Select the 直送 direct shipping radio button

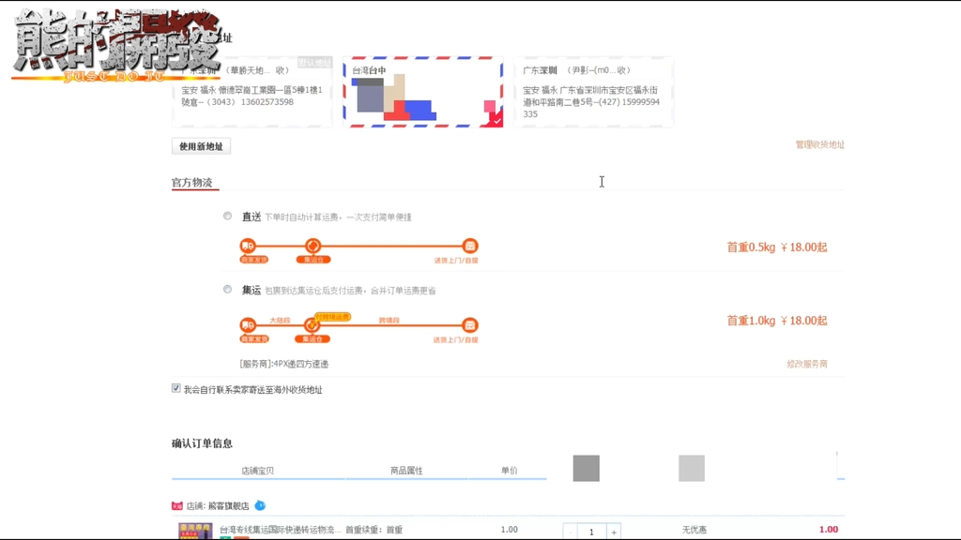[x=227, y=217]
